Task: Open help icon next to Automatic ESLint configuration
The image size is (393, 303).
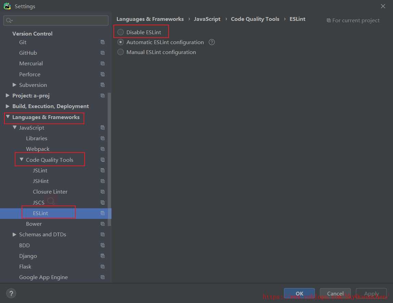Action: [x=212, y=42]
